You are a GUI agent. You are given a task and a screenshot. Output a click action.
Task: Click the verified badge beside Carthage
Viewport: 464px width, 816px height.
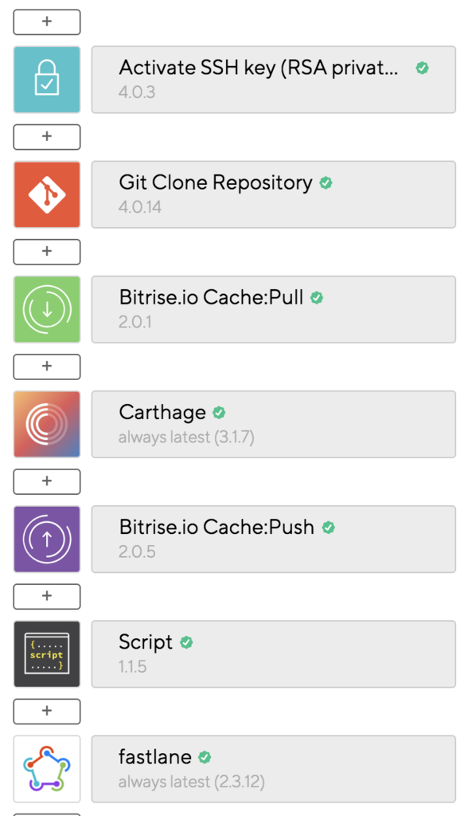219,413
